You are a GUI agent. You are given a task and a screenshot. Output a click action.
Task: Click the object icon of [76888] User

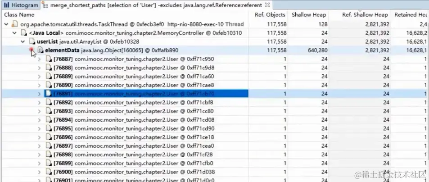click(49, 68)
